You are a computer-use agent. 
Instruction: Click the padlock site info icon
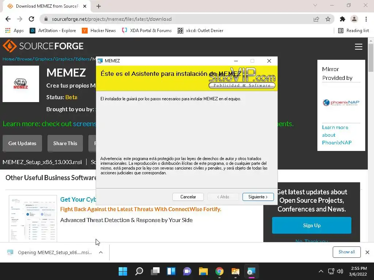[46, 19]
